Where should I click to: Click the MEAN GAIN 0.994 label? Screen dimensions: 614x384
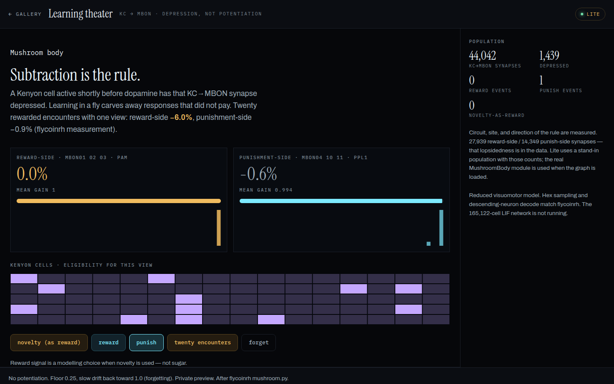point(266,190)
